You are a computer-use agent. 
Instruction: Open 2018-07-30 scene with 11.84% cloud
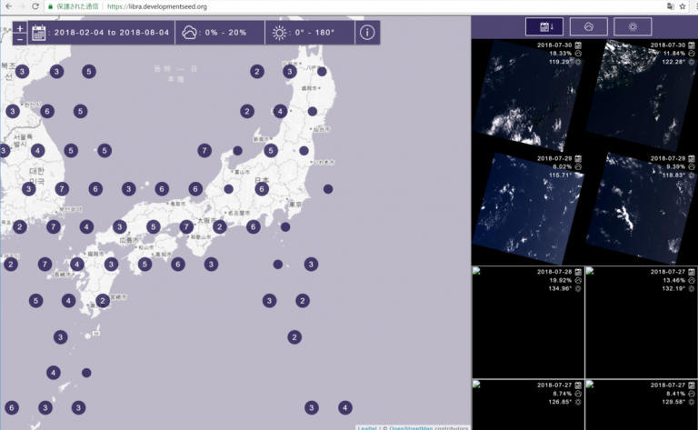coord(642,95)
